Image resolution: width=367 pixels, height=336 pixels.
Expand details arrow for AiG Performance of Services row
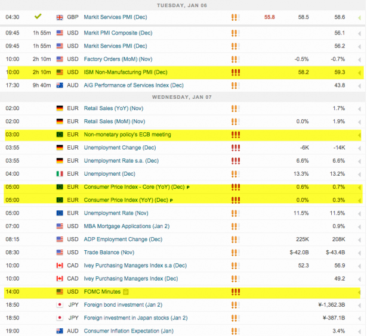click(359, 86)
